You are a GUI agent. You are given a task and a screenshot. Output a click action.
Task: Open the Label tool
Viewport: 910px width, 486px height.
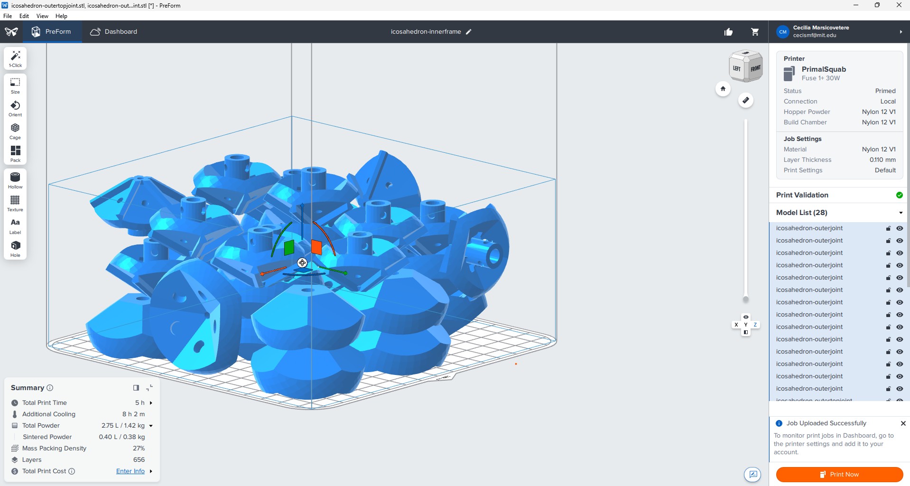pos(15,225)
